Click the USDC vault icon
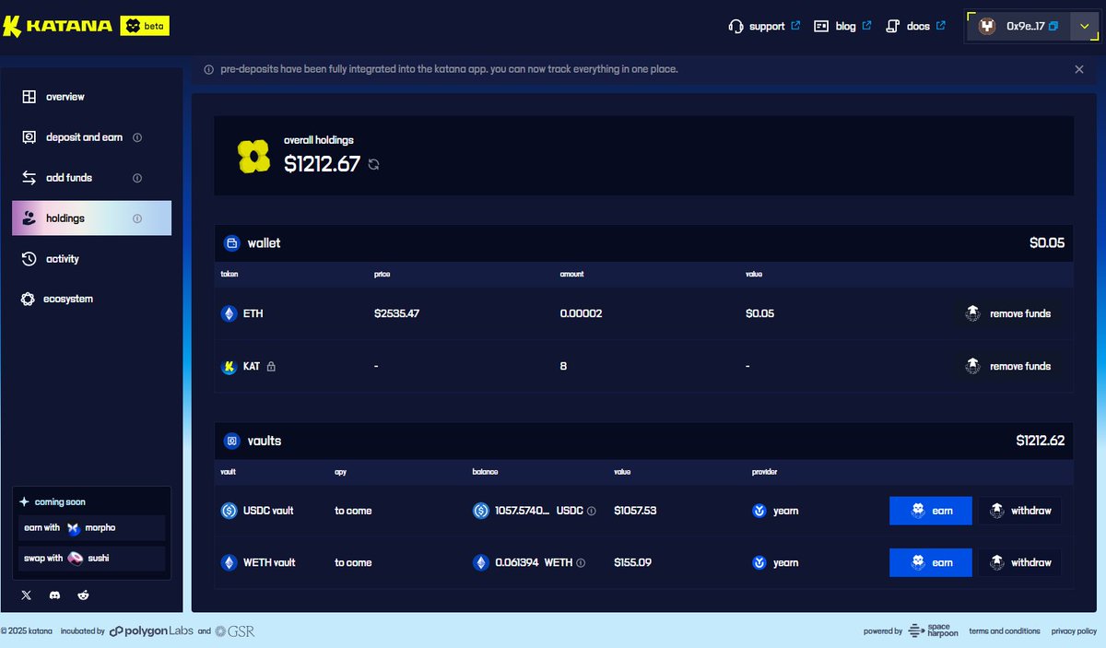Screen dimensions: 1106x648 coord(229,510)
